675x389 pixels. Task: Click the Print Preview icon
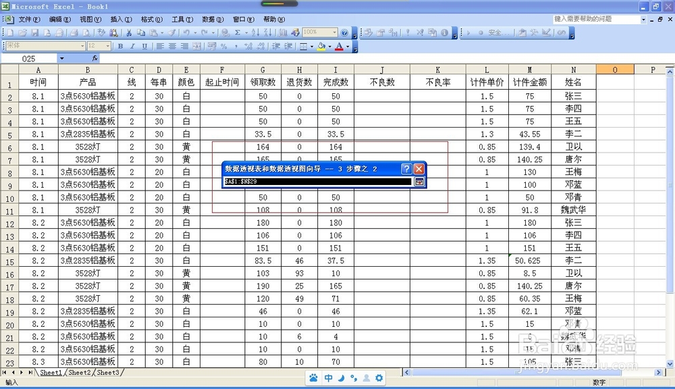88,31
